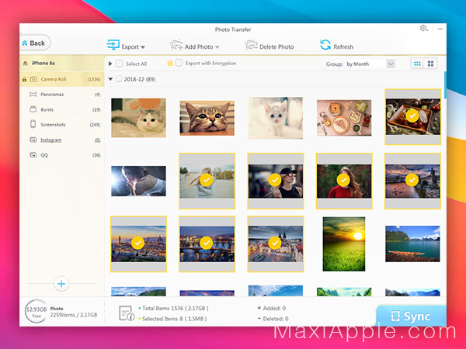Collapse the 2018-12 group triangle
Viewport: 466px width, 349px height.
[110, 79]
